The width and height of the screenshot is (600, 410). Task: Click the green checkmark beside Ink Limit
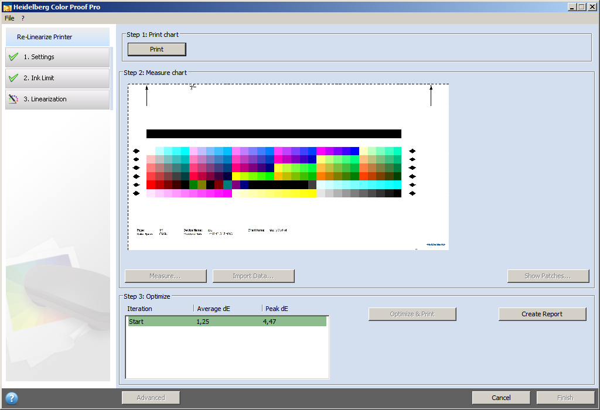[x=13, y=78]
